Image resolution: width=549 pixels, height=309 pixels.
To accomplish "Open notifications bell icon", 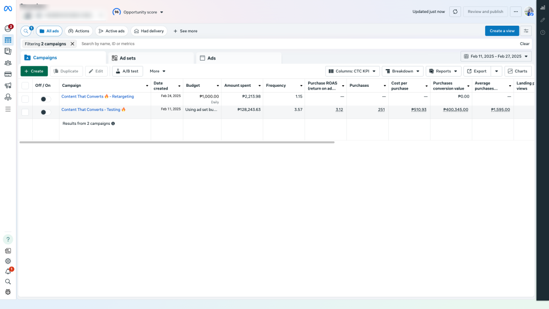I will tap(8, 271).
